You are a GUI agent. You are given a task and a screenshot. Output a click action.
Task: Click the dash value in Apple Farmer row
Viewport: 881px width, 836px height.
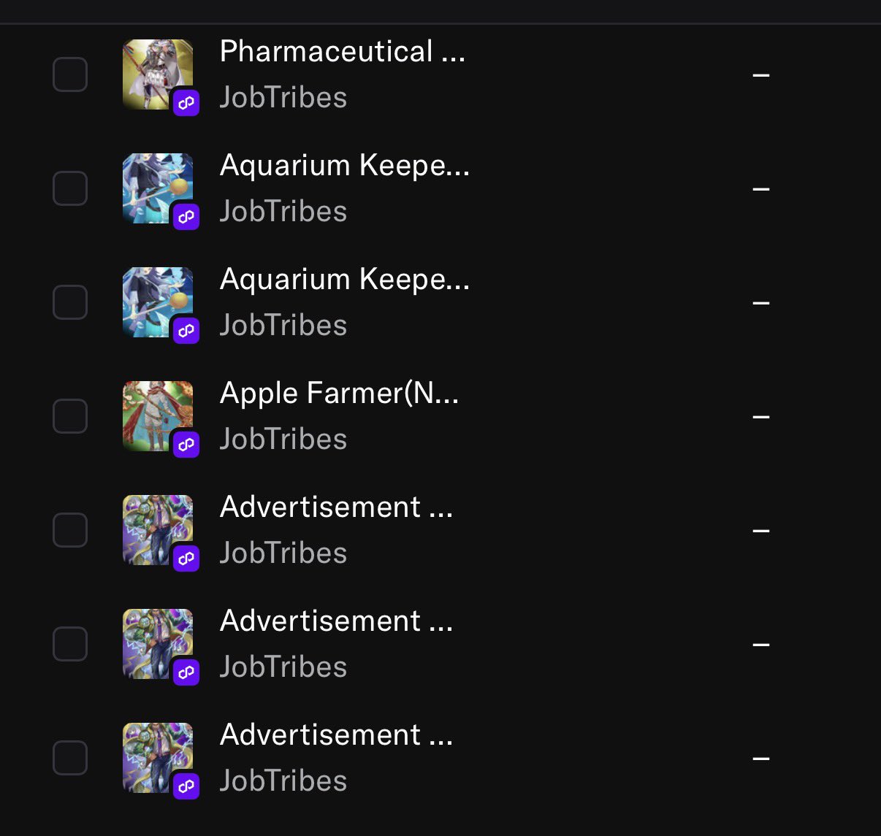coord(760,416)
